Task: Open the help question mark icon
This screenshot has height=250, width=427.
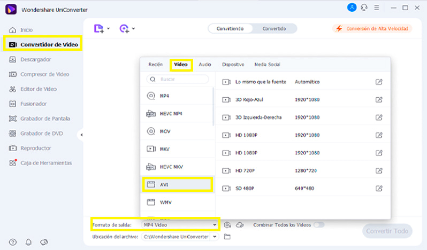Action: click(12, 242)
